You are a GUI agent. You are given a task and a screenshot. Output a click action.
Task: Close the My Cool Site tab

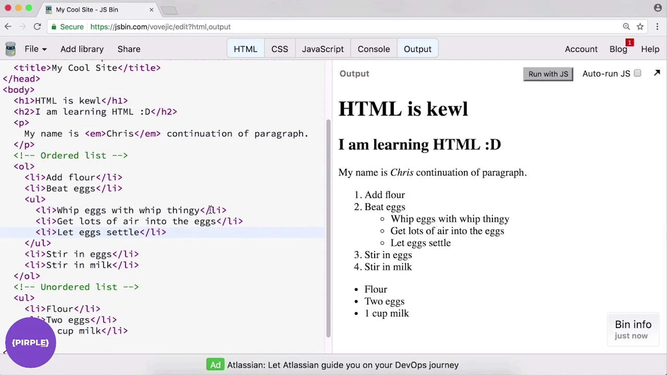(152, 9)
